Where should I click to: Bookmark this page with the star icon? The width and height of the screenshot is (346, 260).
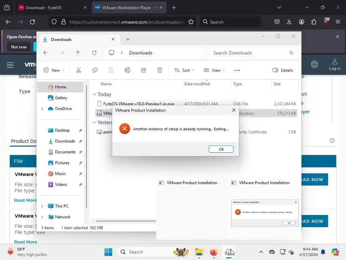(x=191, y=22)
